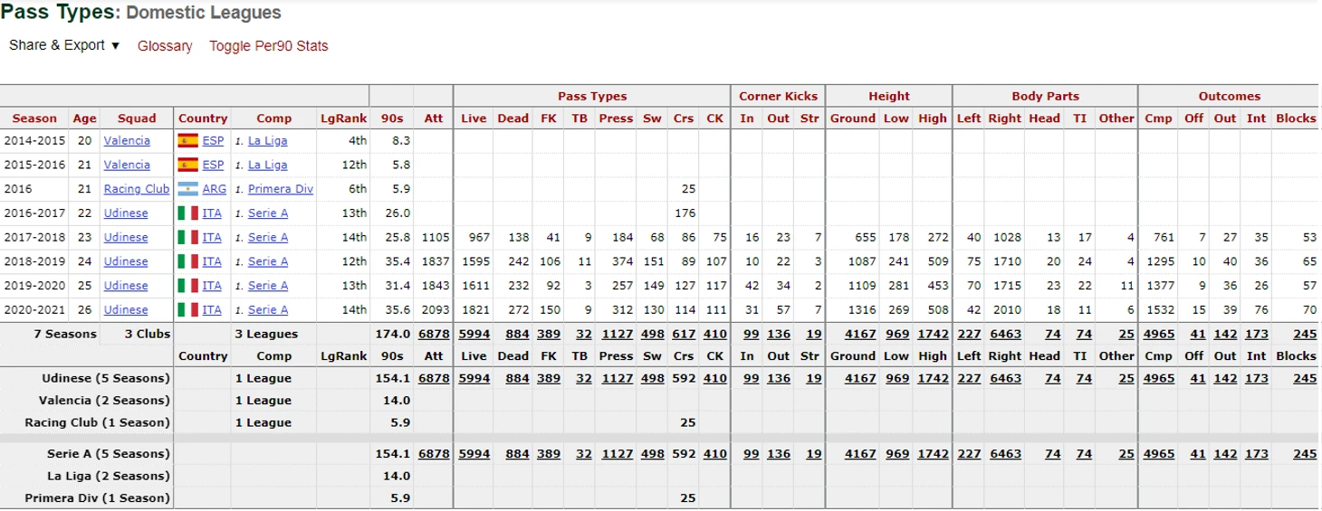Click Italy flag in 2020-2021 row

click(188, 309)
